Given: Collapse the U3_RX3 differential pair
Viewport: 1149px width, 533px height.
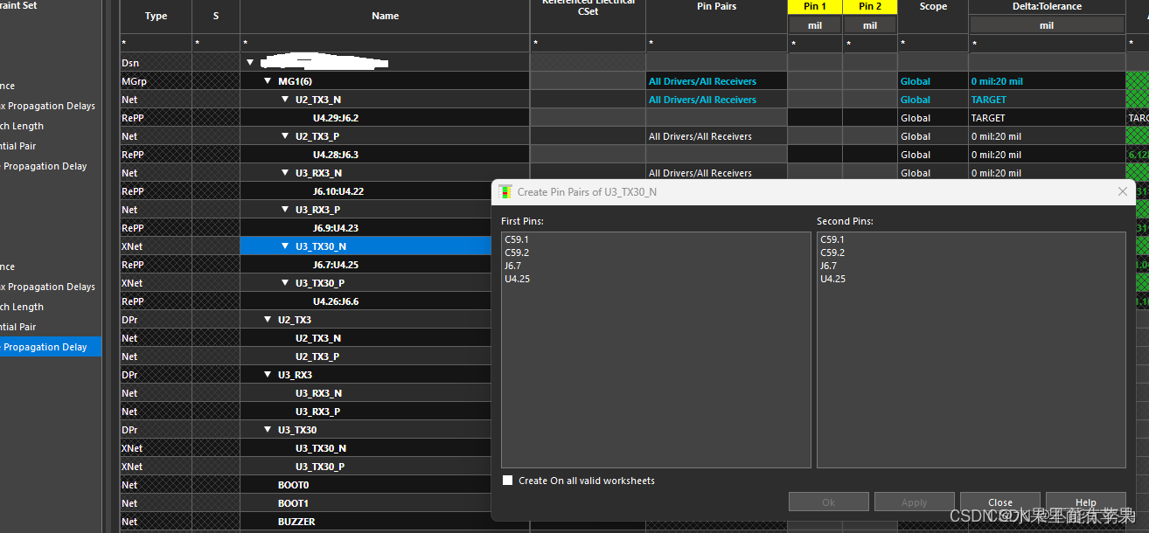Looking at the screenshot, I should (268, 375).
